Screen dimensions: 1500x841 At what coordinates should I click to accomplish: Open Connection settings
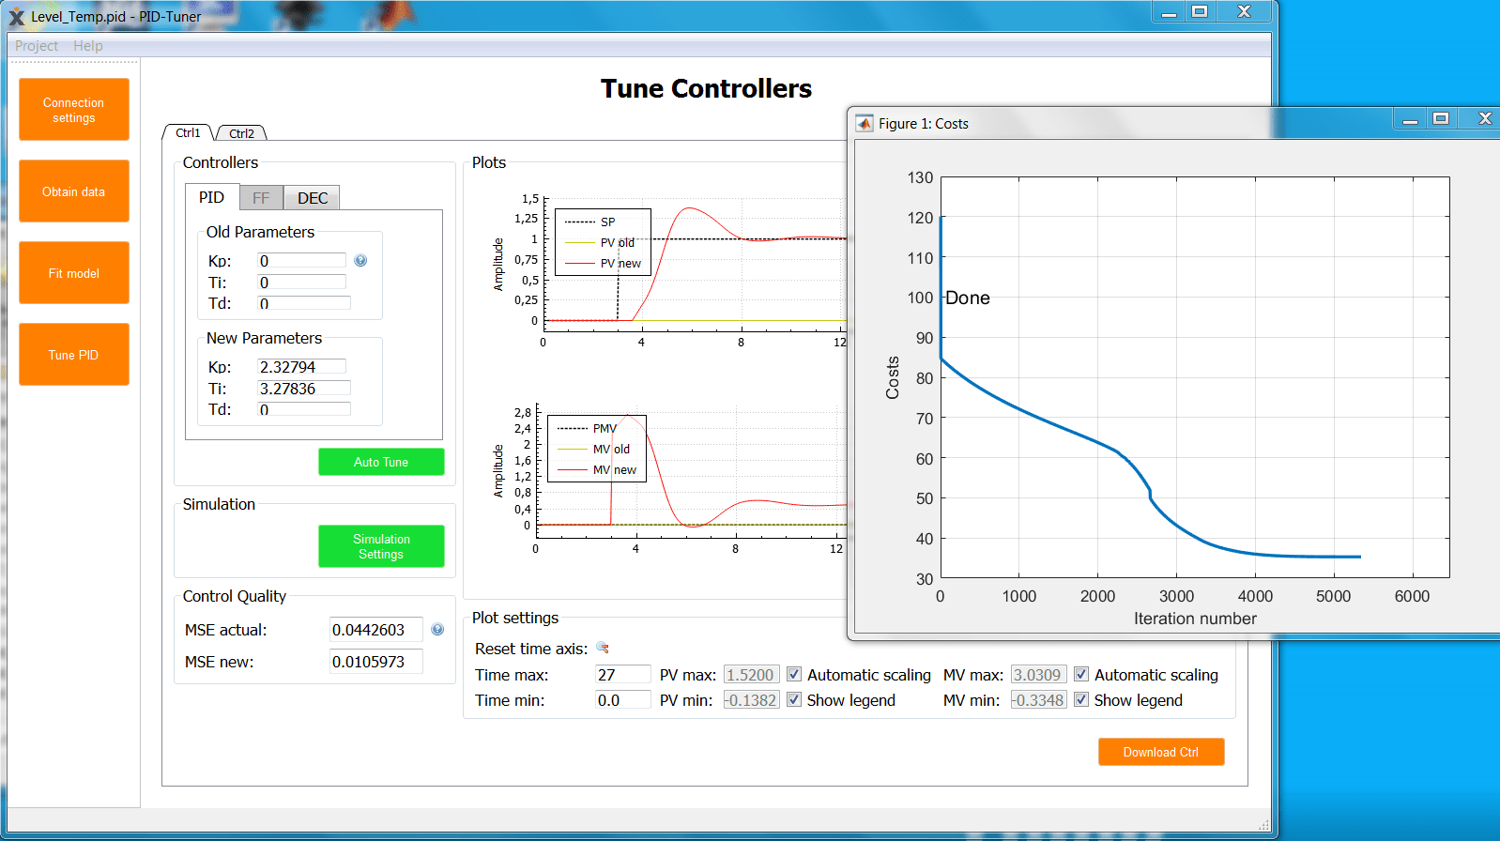pyautogui.click(x=74, y=110)
